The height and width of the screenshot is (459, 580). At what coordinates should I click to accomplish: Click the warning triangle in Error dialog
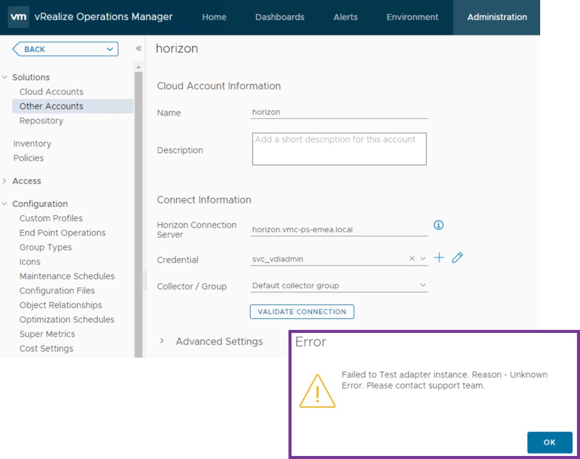[317, 391]
